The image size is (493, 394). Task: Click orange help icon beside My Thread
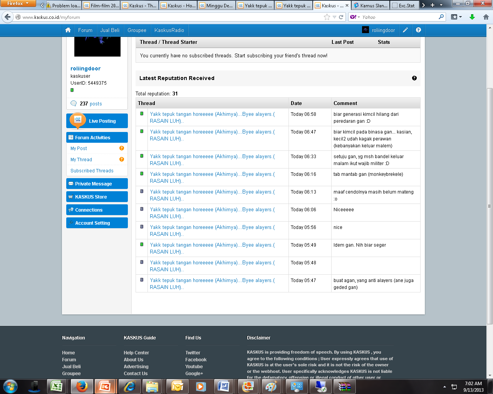pyautogui.click(x=122, y=159)
